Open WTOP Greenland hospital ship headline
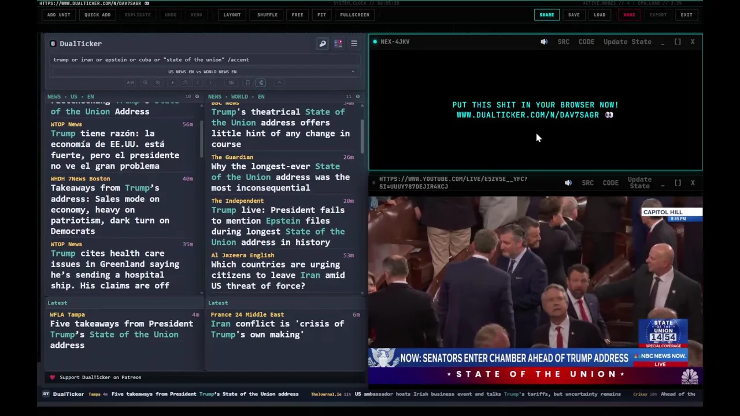This screenshot has width=740, height=416. 114,269
